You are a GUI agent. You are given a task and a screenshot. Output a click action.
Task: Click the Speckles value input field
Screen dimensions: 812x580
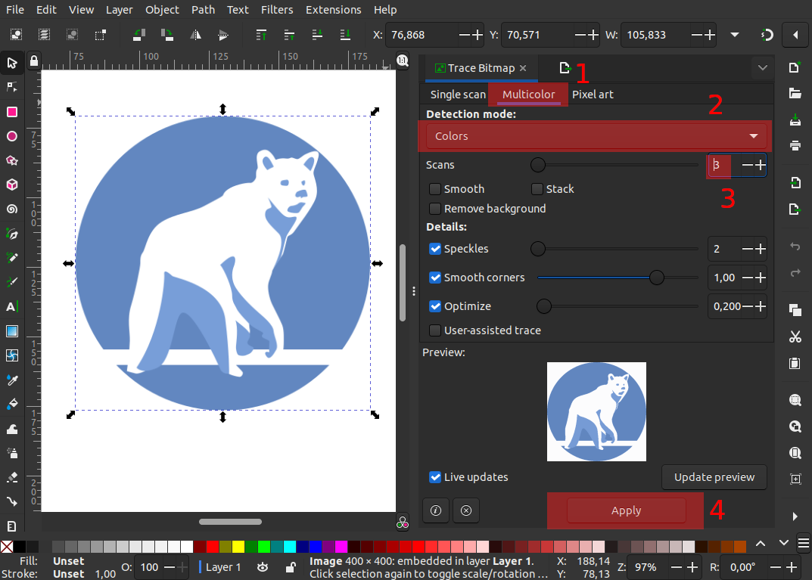(x=723, y=249)
